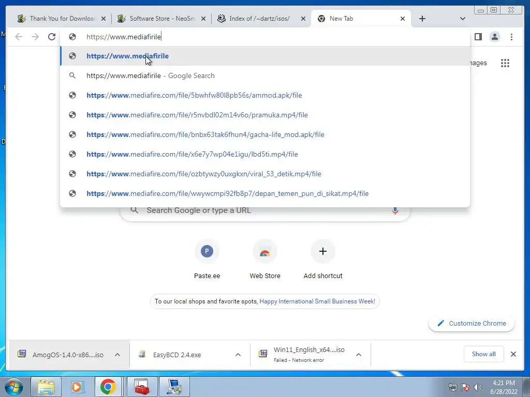530x397 pixels.
Task: Click the volume speaker tray icon
Action: (477, 387)
